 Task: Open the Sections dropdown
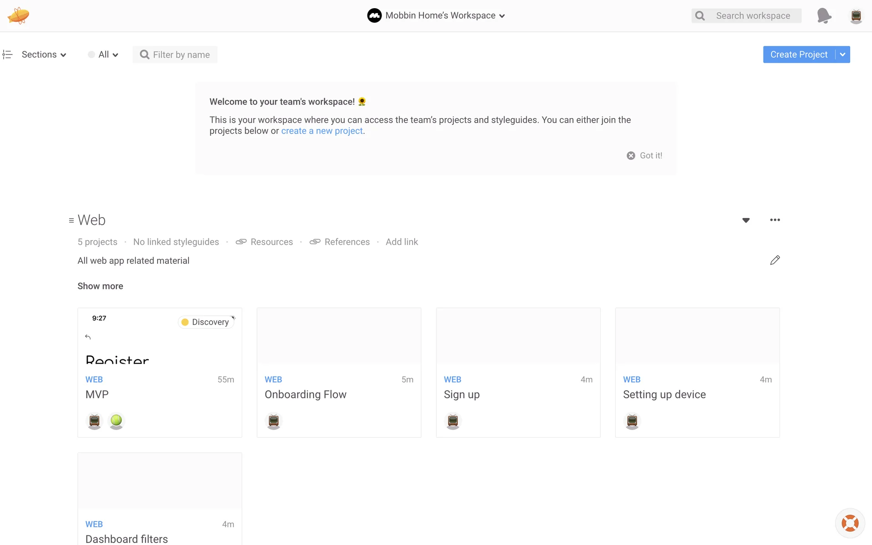[44, 54]
